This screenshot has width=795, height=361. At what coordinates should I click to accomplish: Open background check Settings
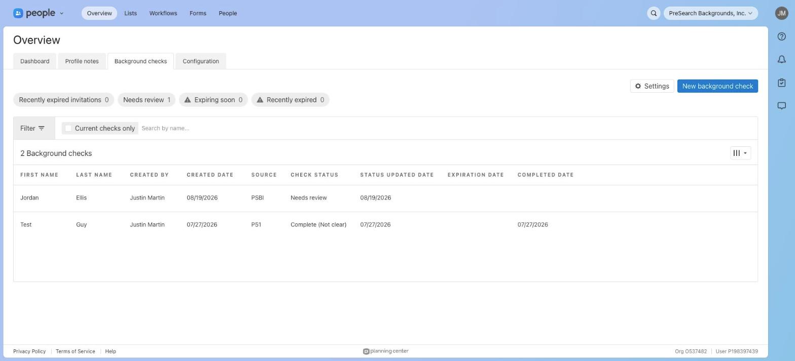coord(652,86)
